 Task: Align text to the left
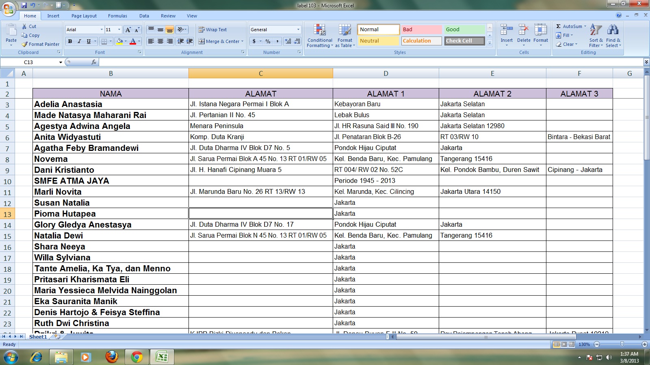[151, 41]
